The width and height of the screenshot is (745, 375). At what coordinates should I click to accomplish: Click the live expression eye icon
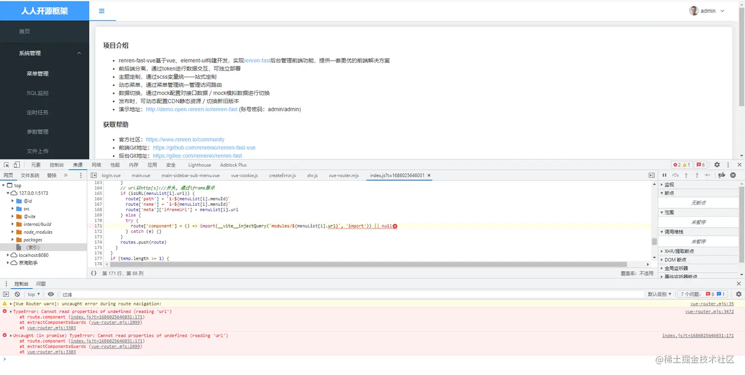pos(51,294)
